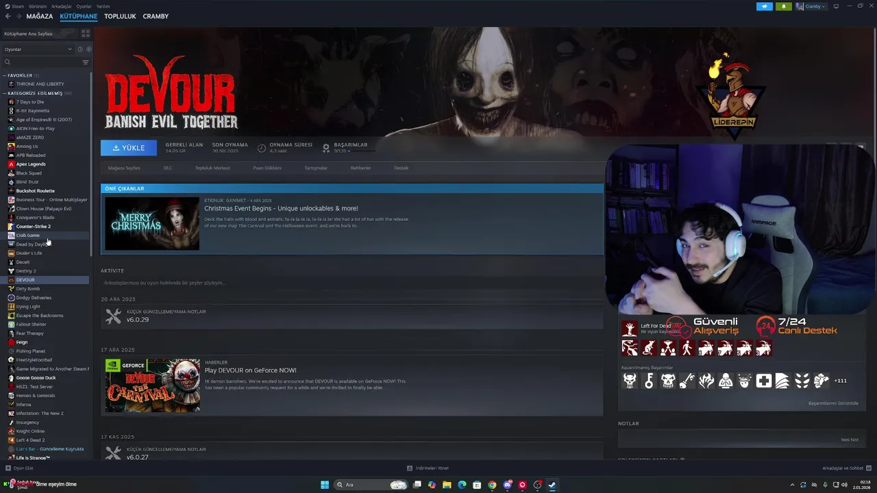Viewport: 877px width, 493px height.
Task: Open Christmas Event Begins news link
Action: click(281, 208)
